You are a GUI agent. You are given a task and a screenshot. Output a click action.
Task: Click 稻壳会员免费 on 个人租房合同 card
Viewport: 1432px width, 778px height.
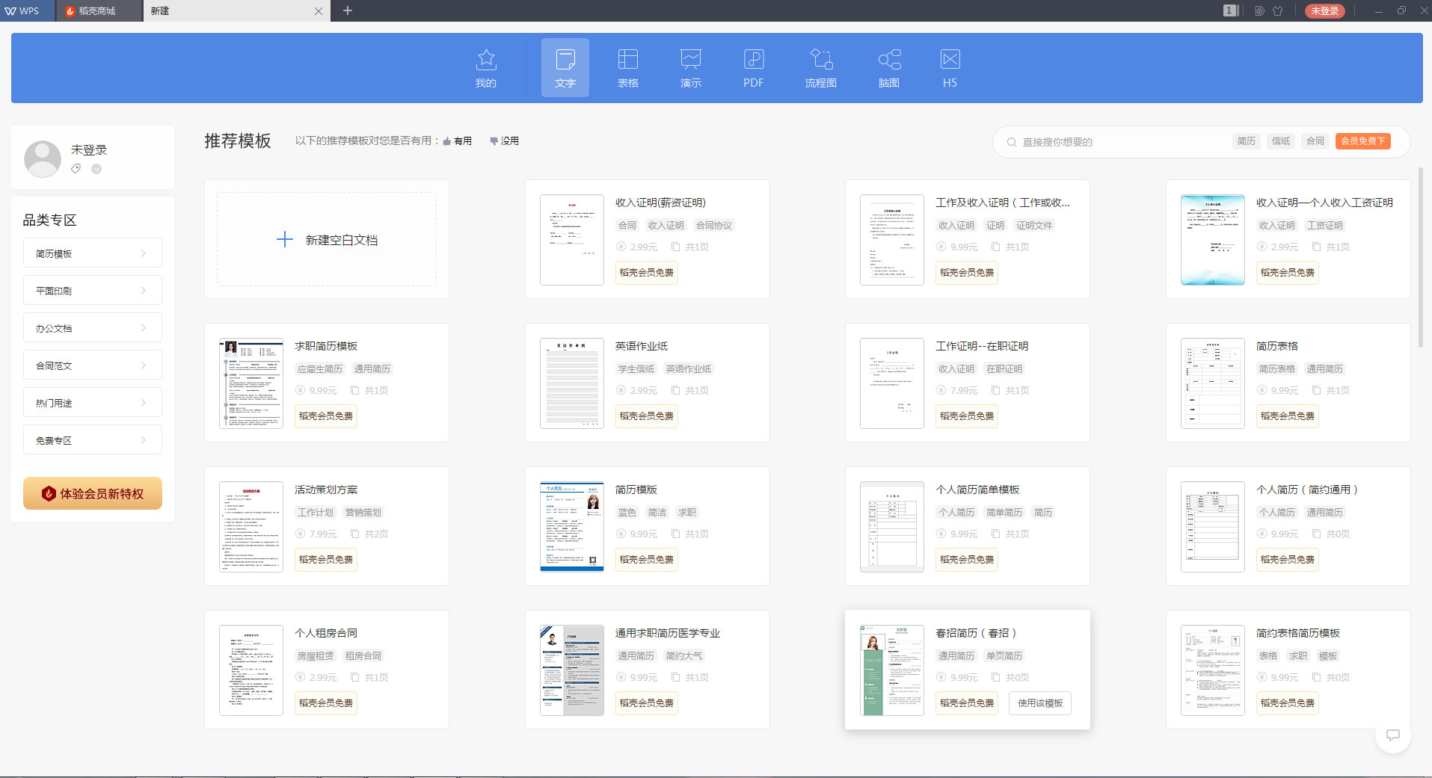(326, 703)
